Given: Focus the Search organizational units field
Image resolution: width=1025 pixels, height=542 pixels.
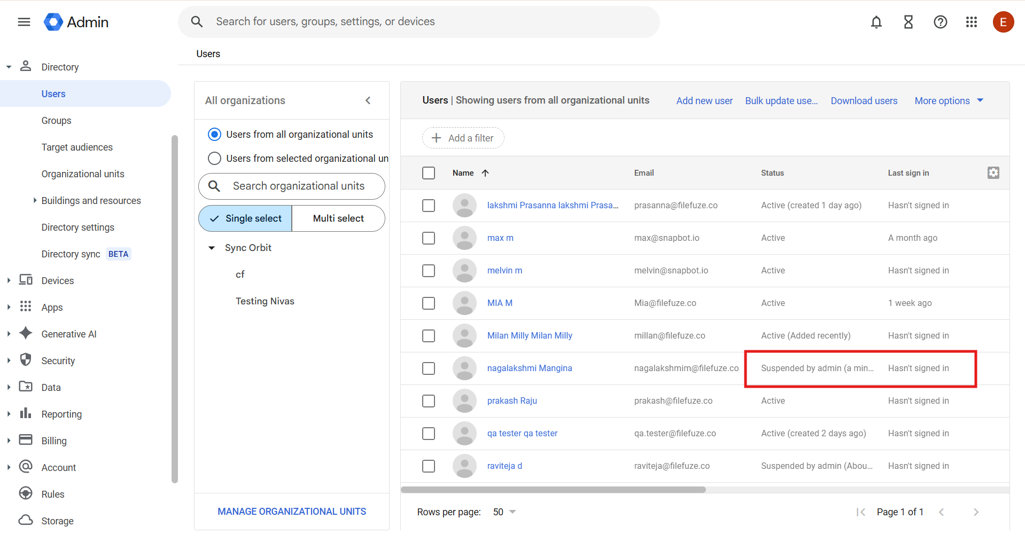Looking at the screenshot, I should 292,186.
